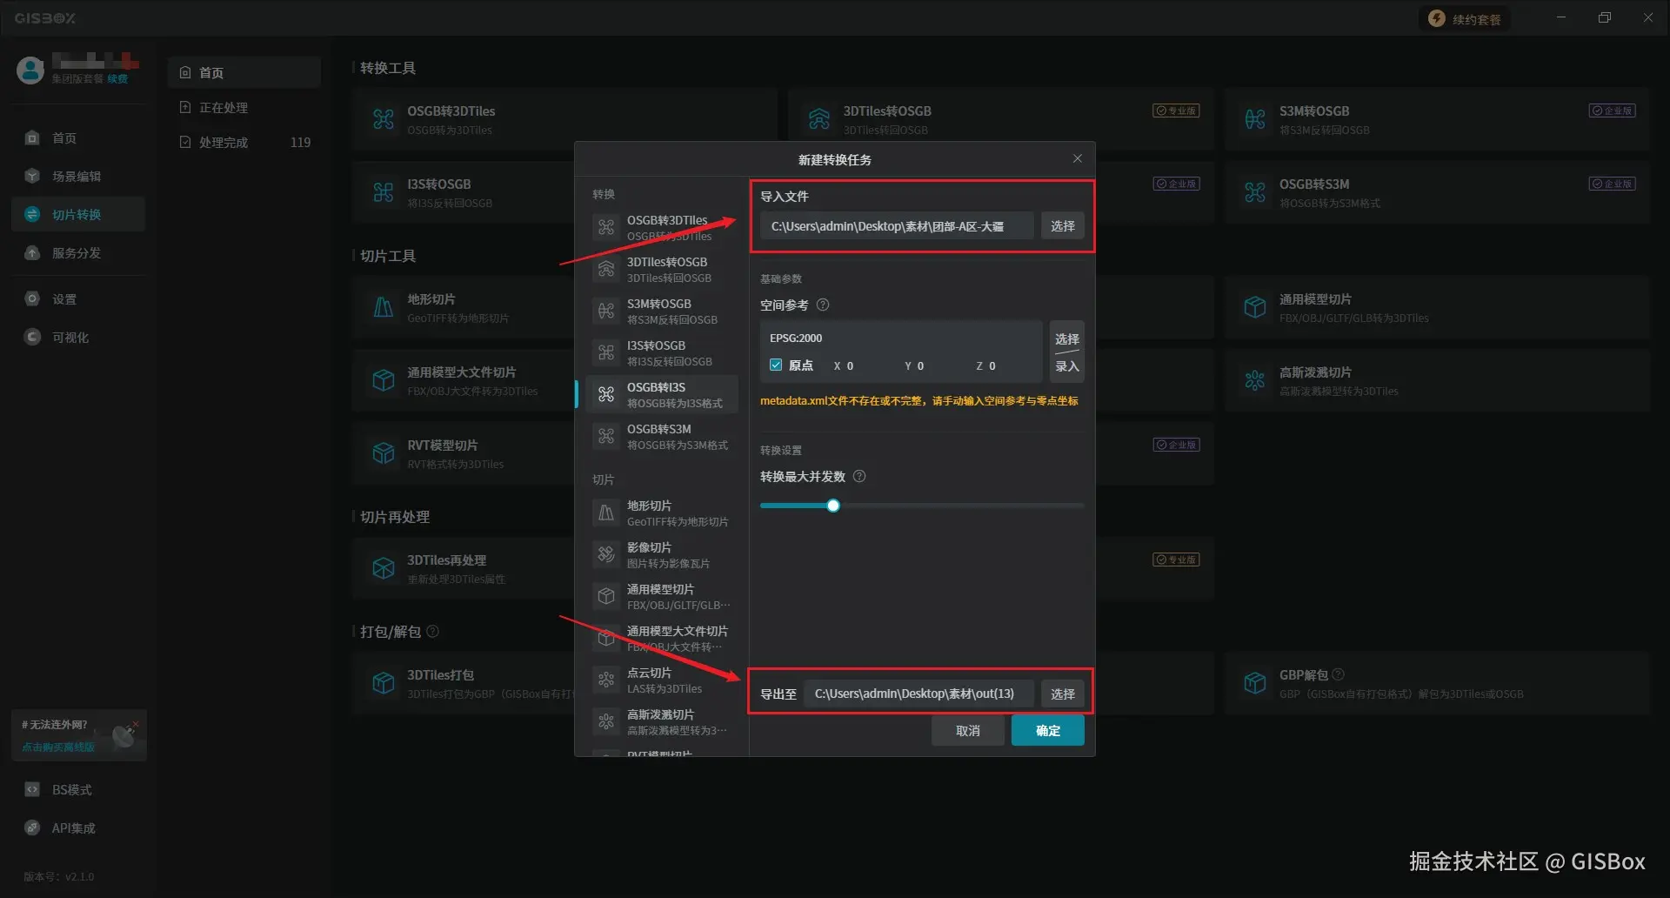Click the 设置 gear icon in sidebar
1670x898 pixels.
[x=32, y=298]
